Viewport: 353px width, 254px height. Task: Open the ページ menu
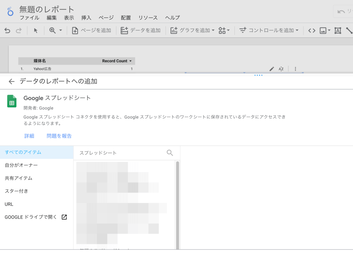pos(106,18)
